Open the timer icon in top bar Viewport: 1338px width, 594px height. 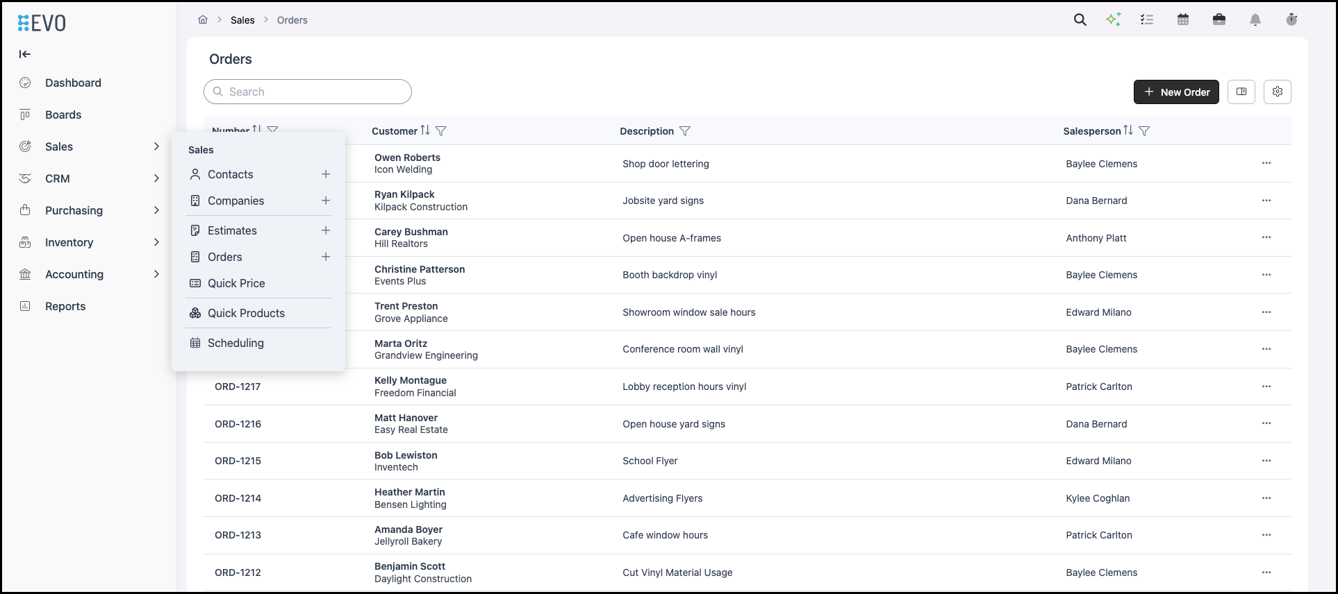click(1291, 20)
